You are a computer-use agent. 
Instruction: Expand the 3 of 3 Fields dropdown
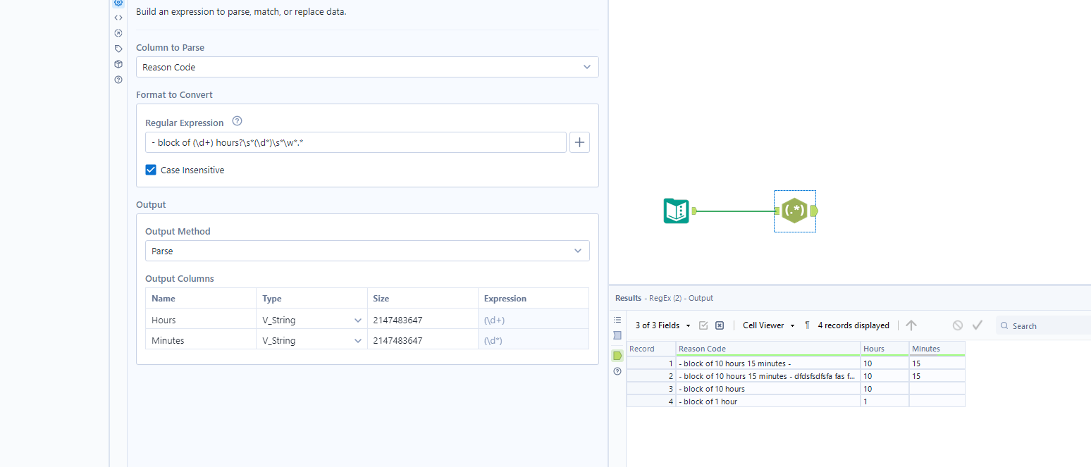tap(661, 325)
